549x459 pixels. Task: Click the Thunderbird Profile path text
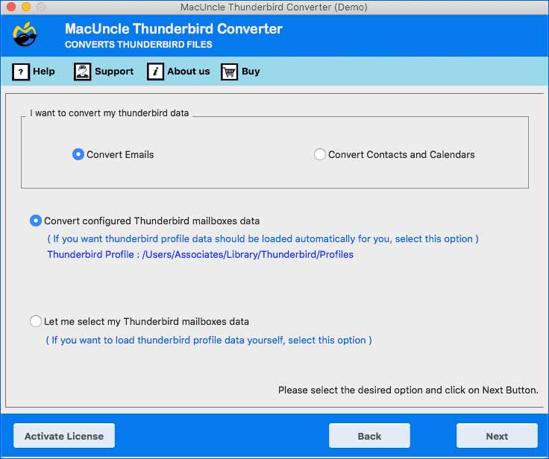[x=200, y=254]
